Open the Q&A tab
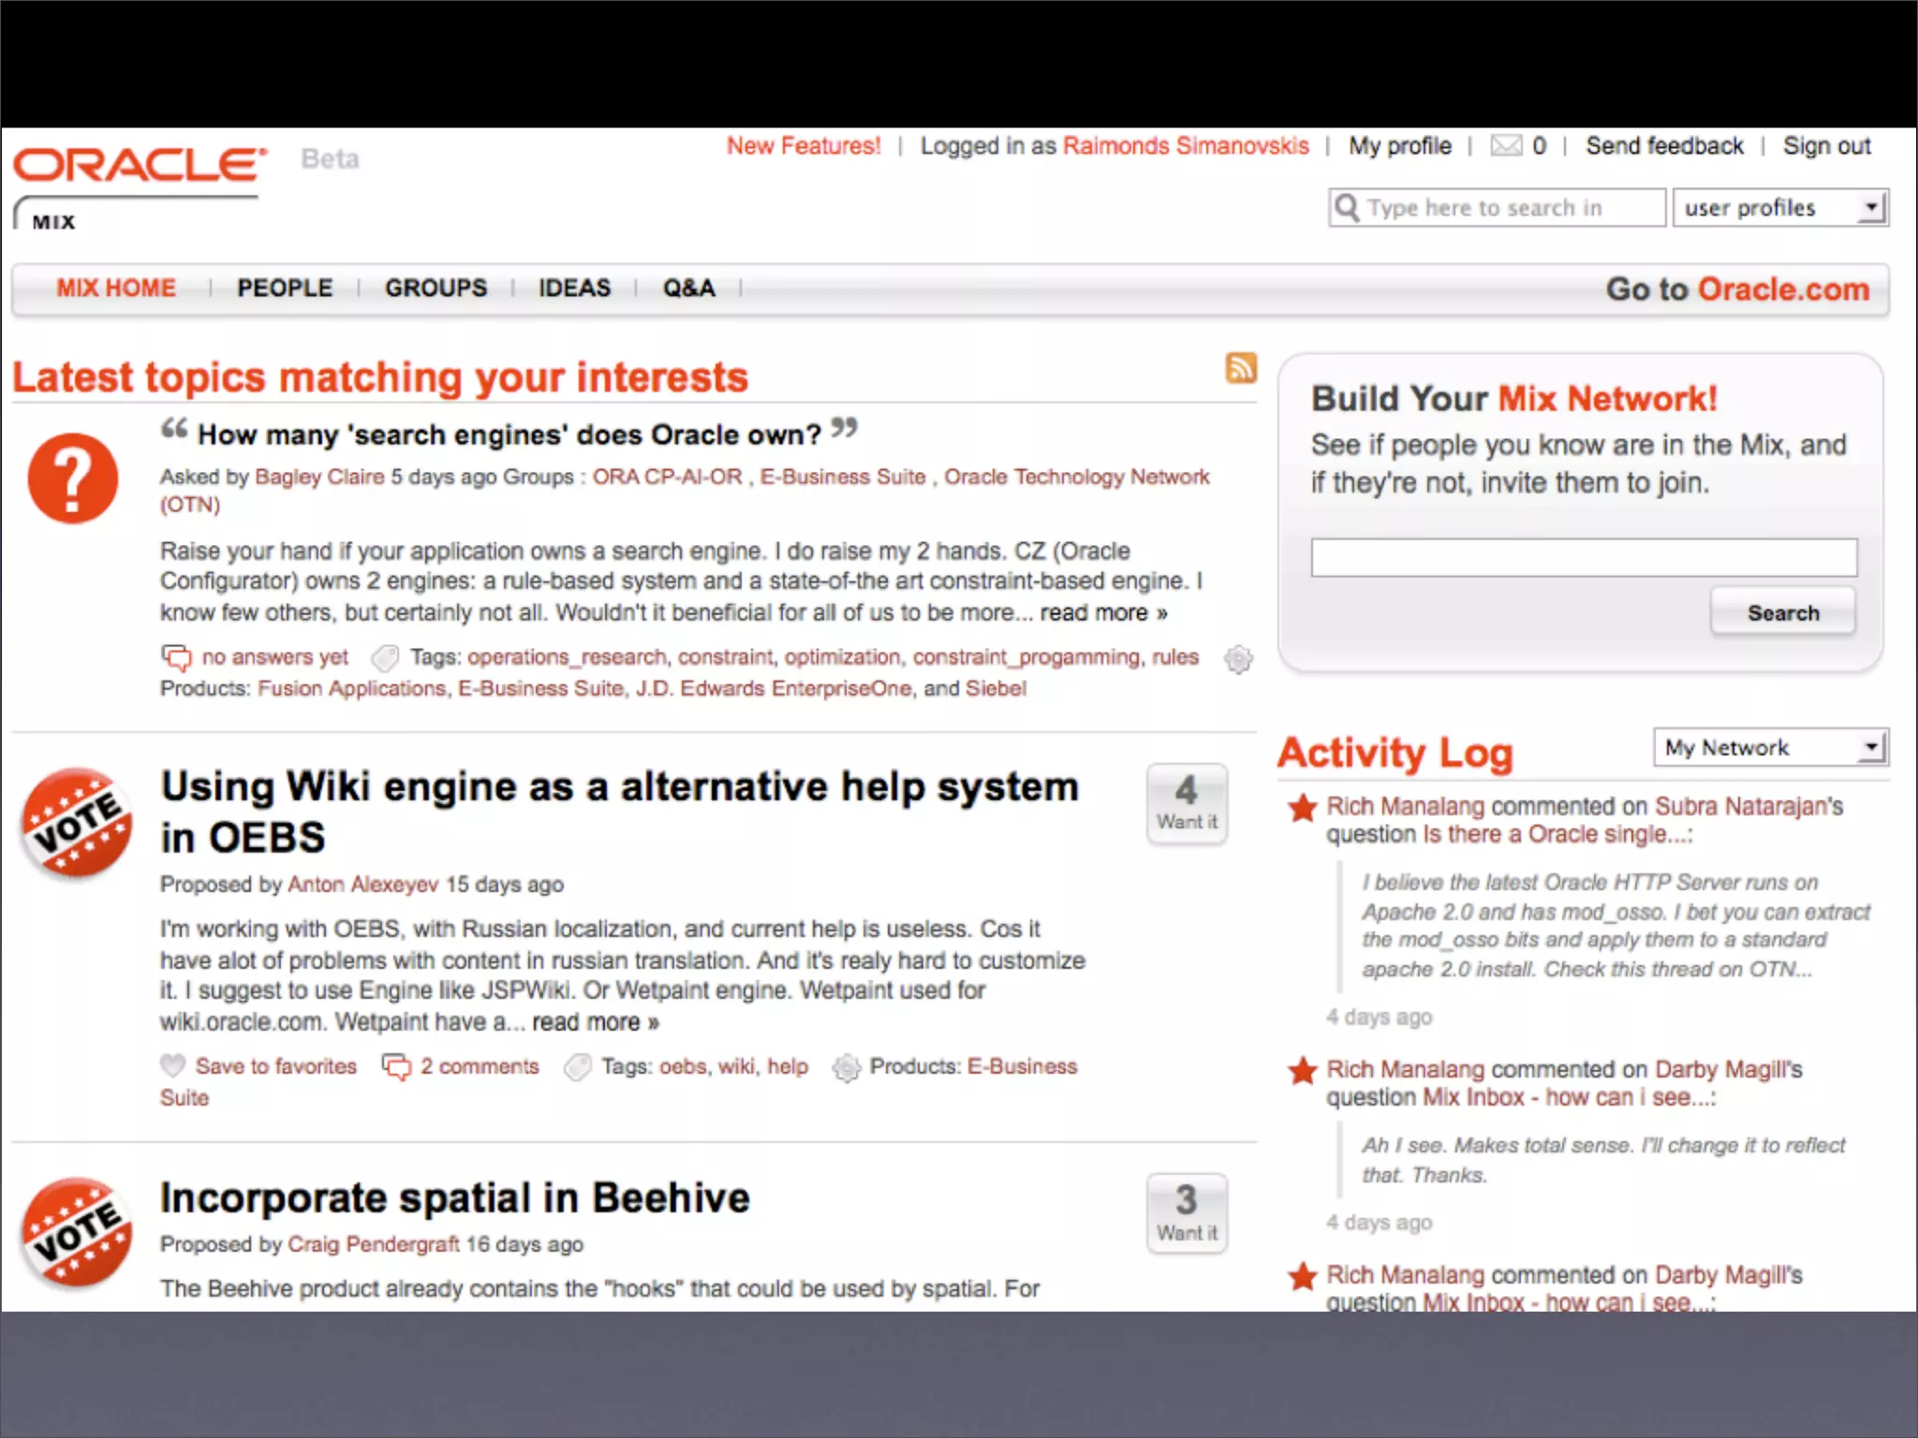Screen dimensions: 1918x1438 (689, 287)
